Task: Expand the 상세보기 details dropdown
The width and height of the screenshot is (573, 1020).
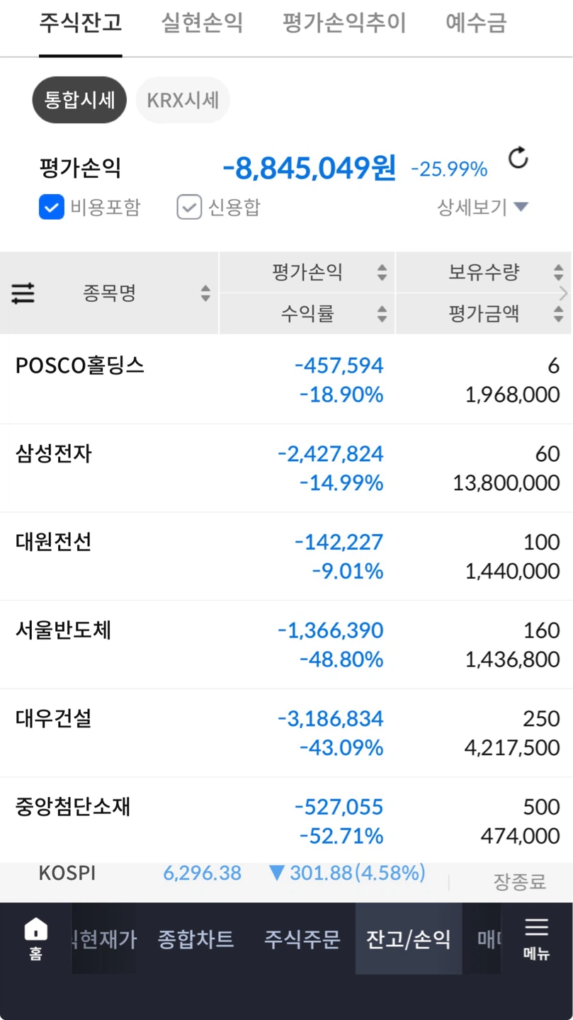Action: pos(483,207)
